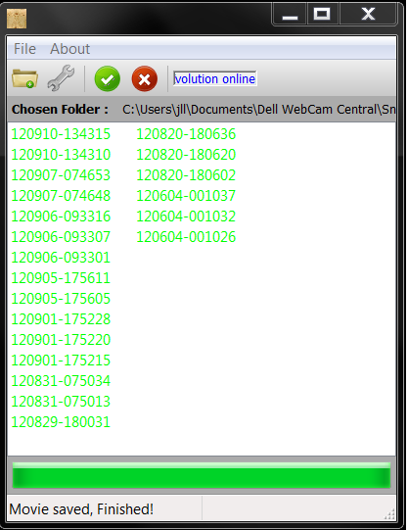
Task: Select file entry 120907-074653
Action: (x=61, y=175)
